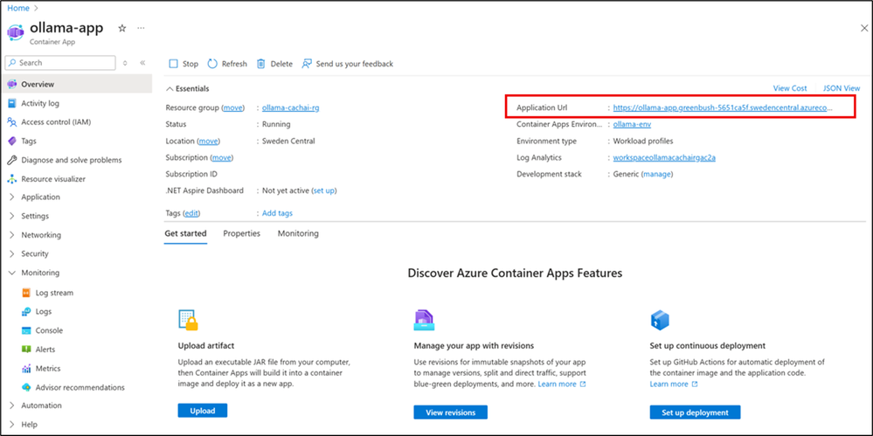The image size is (873, 436).
Task: Click the move link next to Resource group
Action: [x=232, y=108]
